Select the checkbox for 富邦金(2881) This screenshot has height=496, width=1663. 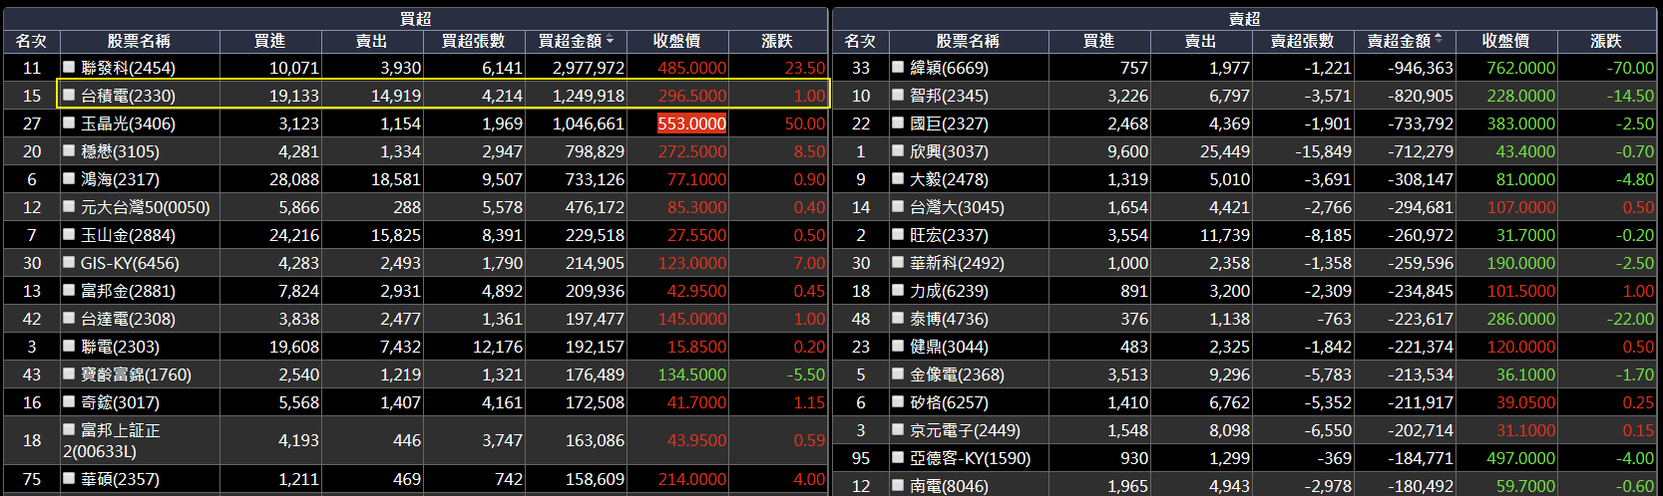tap(69, 290)
